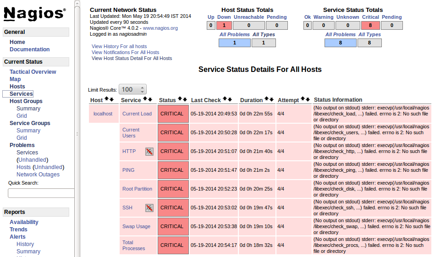This screenshot has height=257, width=435.
Task: Click View History For all hosts
Action: tap(119, 46)
